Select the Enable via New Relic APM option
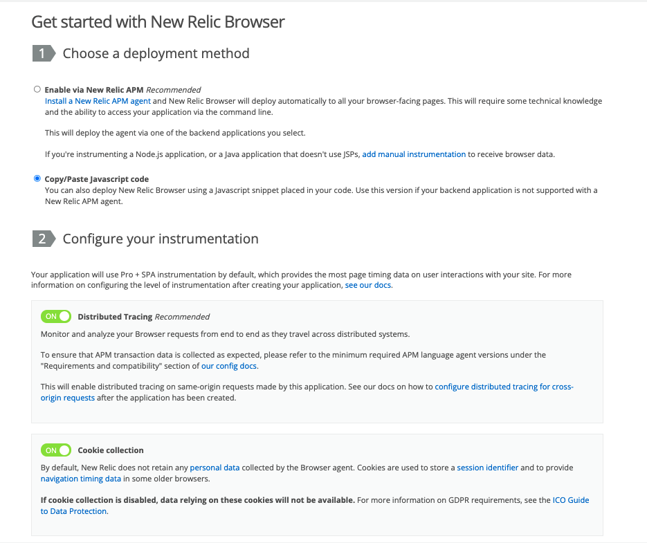 tap(37, 89)
